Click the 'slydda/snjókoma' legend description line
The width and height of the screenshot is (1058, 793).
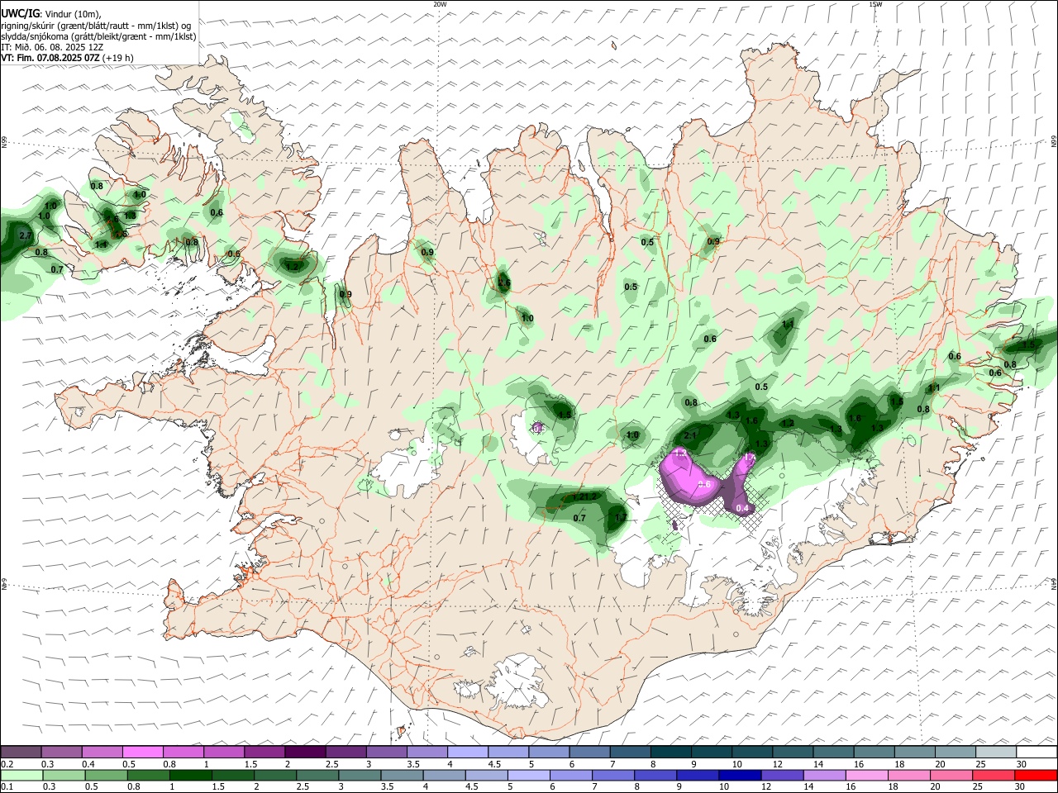tap(98, 36)
